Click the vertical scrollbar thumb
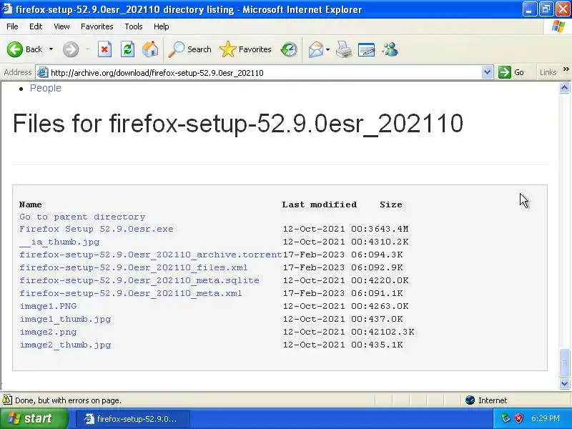 click(564, 363)
